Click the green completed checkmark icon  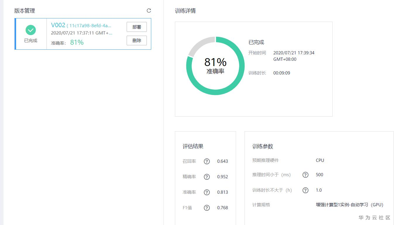(x=31, y=30)
